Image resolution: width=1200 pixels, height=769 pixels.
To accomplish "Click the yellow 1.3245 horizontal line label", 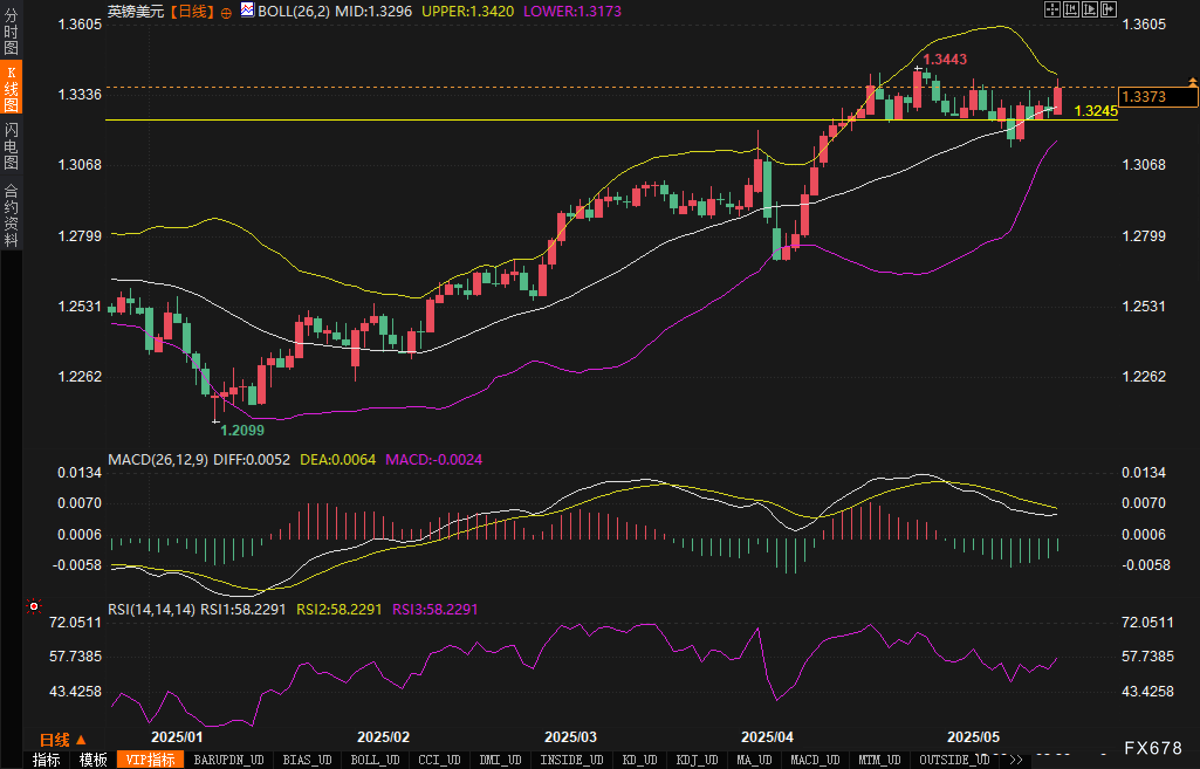I will (x=1096, y=111).
